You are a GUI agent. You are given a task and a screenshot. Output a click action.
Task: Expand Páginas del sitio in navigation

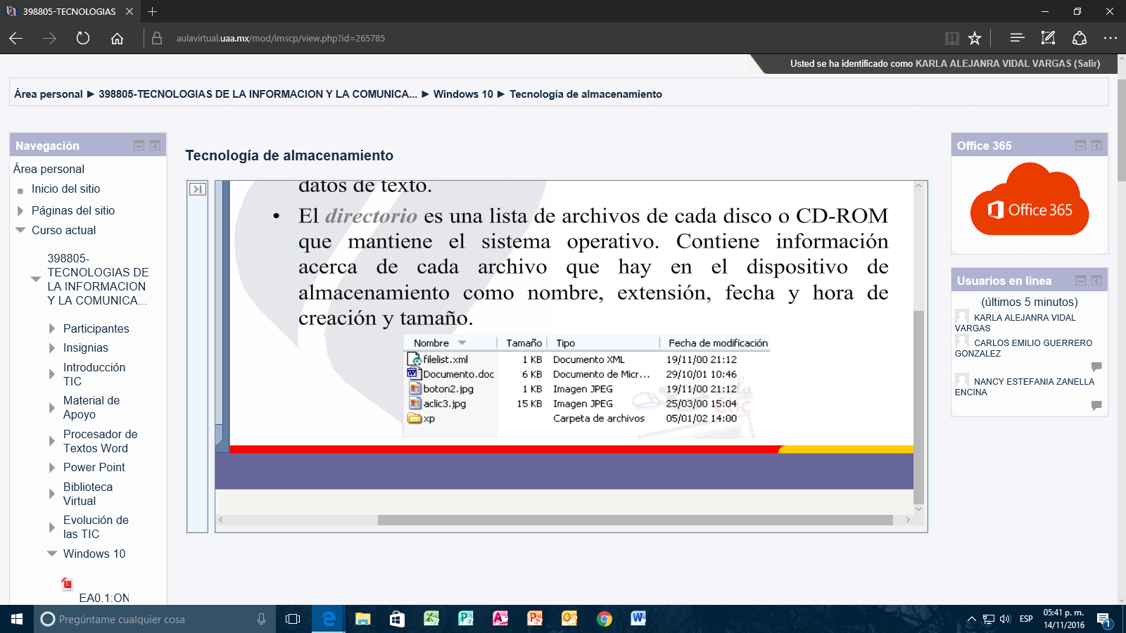pos(20,210)
